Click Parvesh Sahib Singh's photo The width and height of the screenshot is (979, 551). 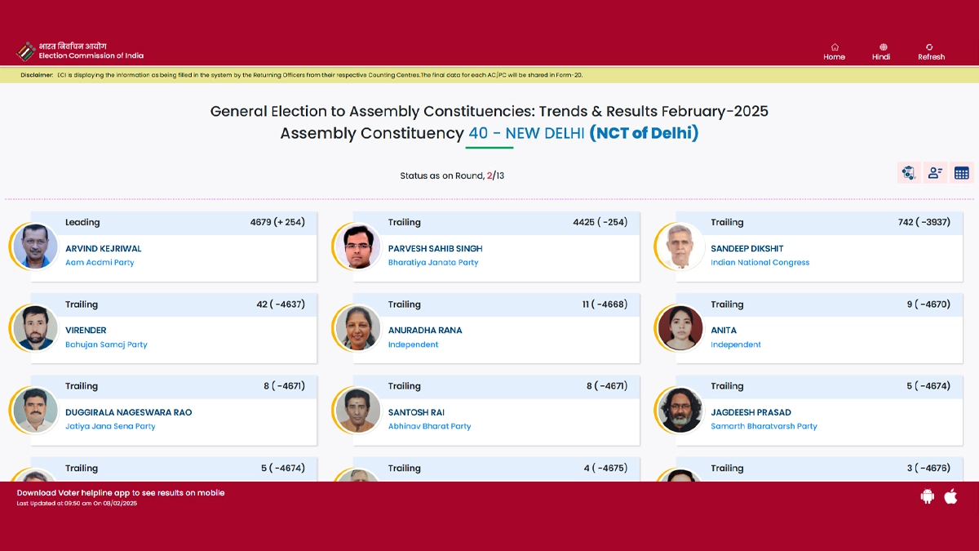click(x=358, y=247)
